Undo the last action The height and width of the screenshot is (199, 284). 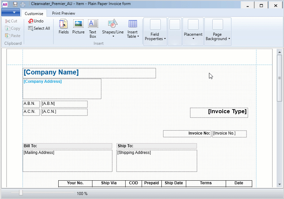[36, 21]
